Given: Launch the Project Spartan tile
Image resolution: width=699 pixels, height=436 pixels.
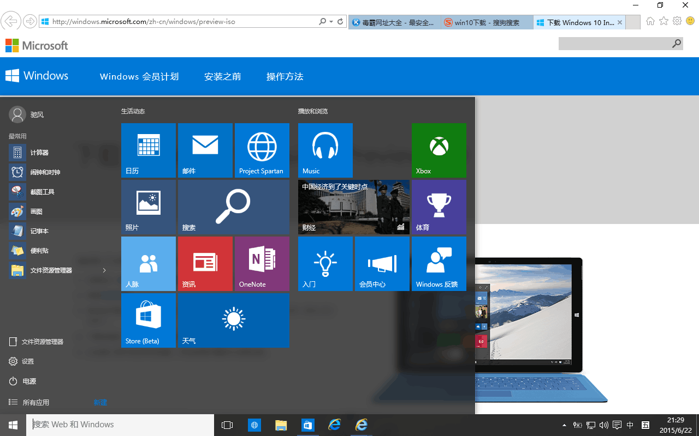Looking at the screenshot, I should pos(262,150).
